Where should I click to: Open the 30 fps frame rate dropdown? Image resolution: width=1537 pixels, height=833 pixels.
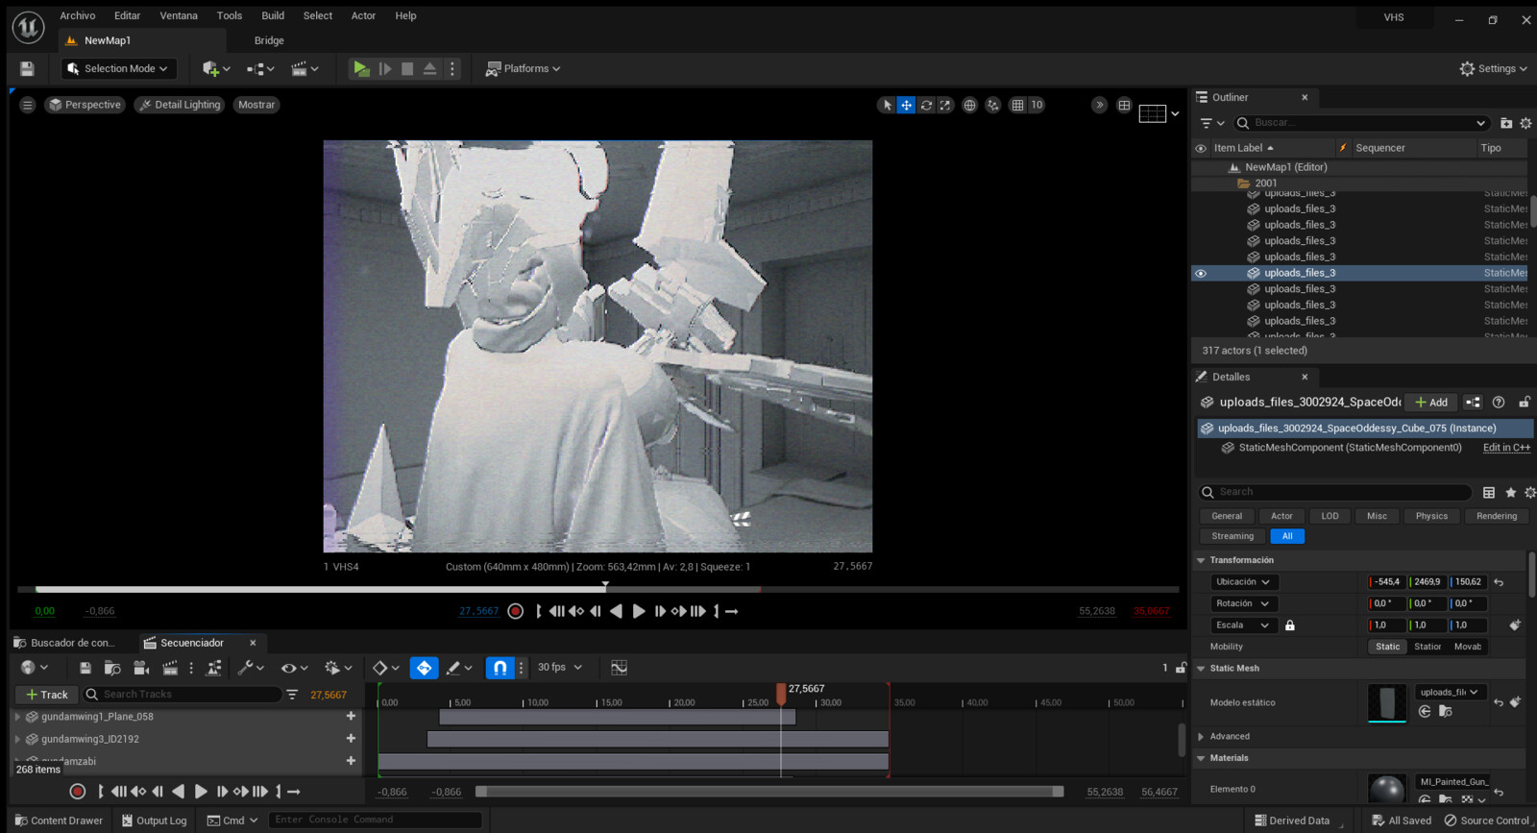560,668
